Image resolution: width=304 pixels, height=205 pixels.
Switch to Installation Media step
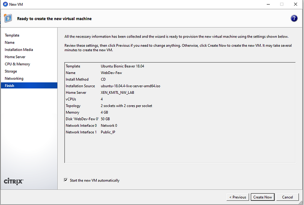click(19, 50)
